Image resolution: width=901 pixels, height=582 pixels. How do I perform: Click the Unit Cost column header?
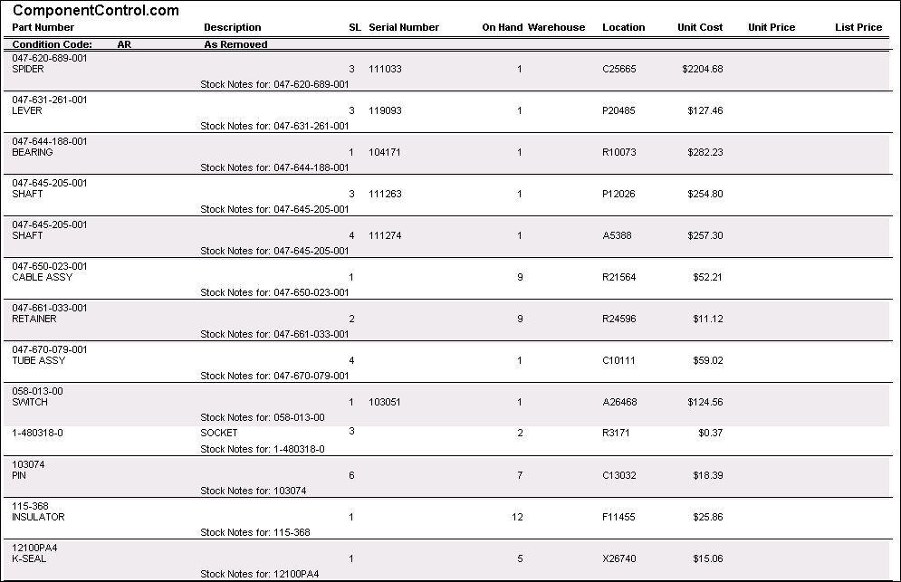click(x=700, y=27)
